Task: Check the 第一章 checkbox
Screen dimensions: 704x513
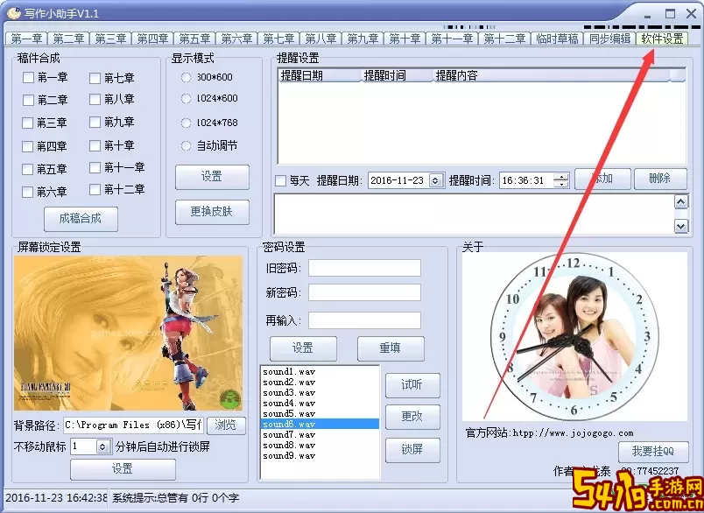Action: (28, 78)
